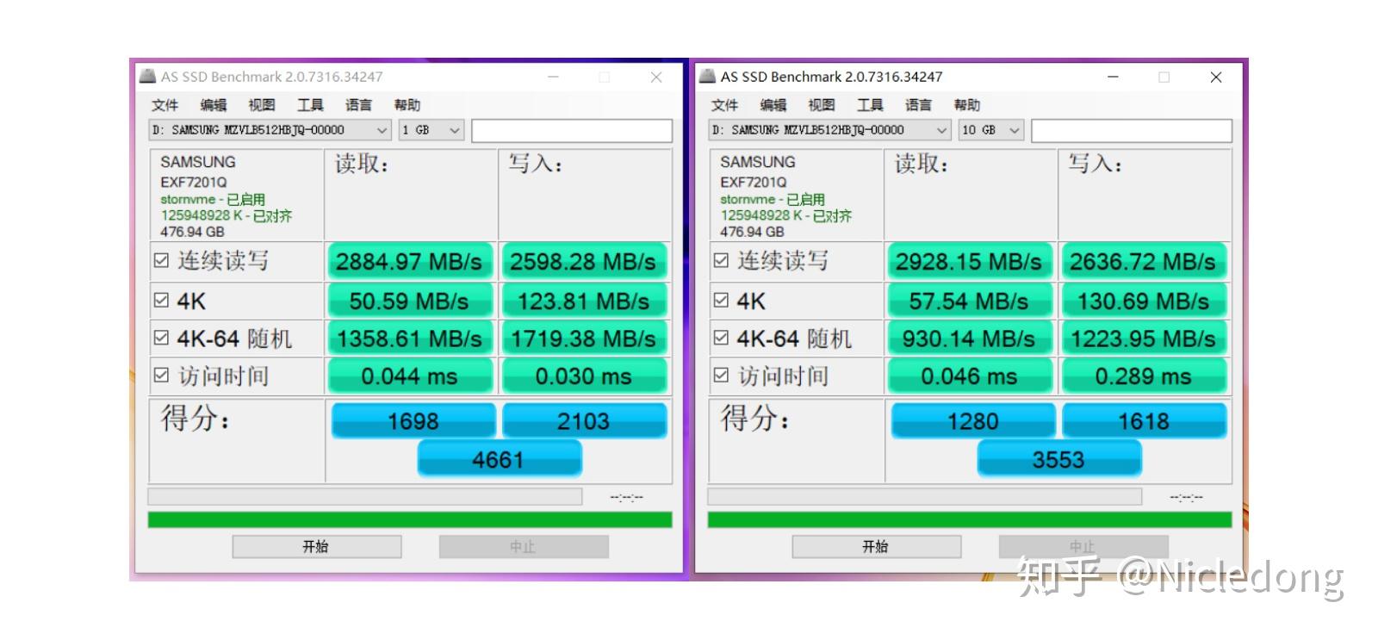The image size is (1378, 640).
Task: Click the 1719.38 MB/s result
Action: click(584, 339)
